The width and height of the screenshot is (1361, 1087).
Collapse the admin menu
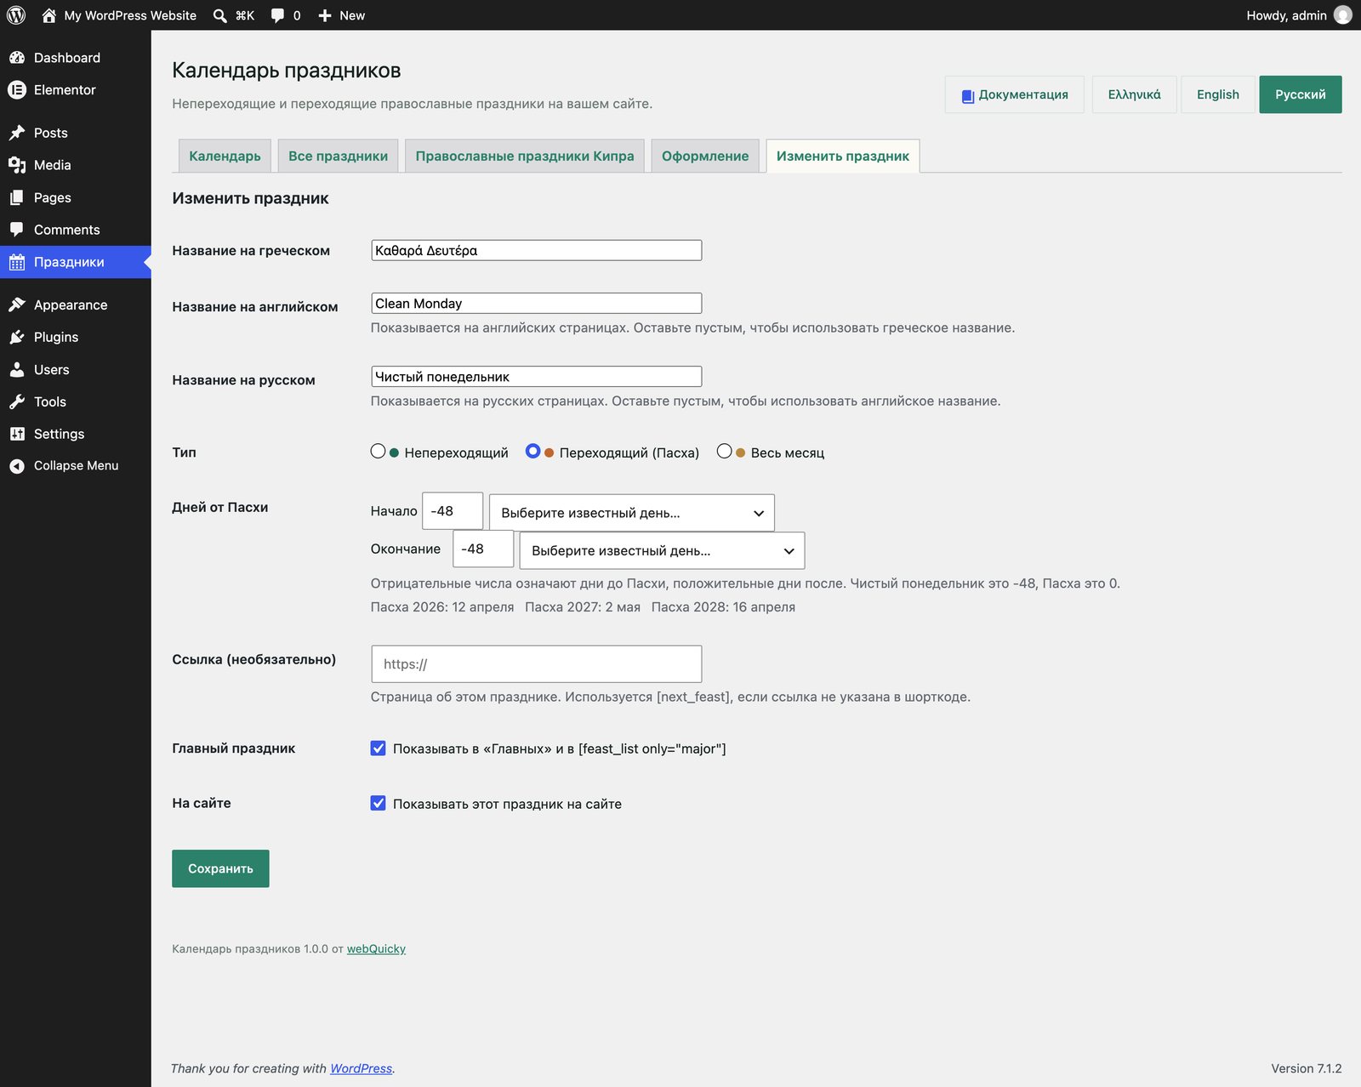pos(76,466)
